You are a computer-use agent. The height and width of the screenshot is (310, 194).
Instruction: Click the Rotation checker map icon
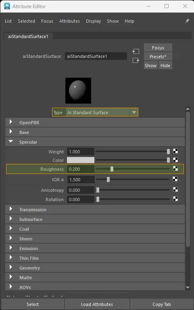coord(175,199)
